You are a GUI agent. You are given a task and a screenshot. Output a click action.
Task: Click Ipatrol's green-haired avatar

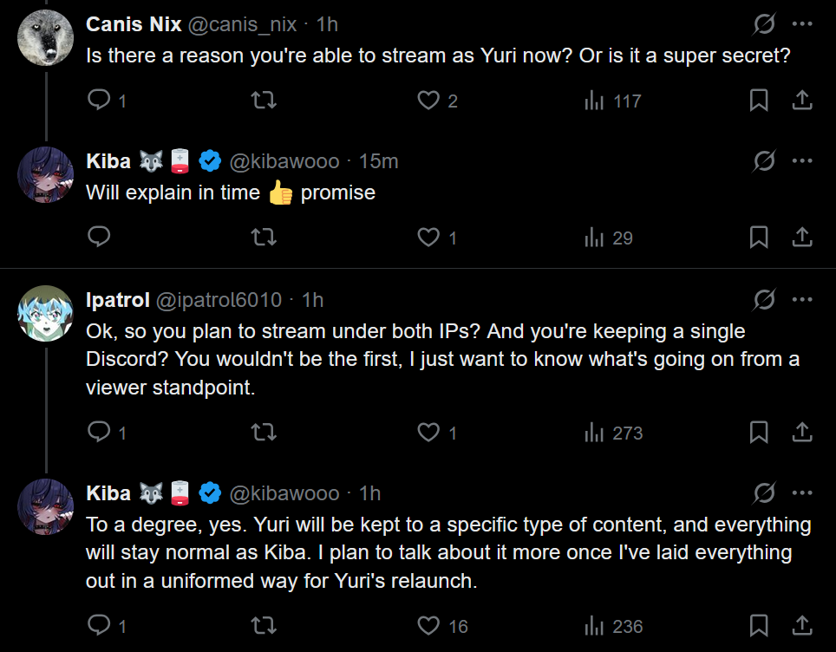pyautogui.click(x=45, y=313)
